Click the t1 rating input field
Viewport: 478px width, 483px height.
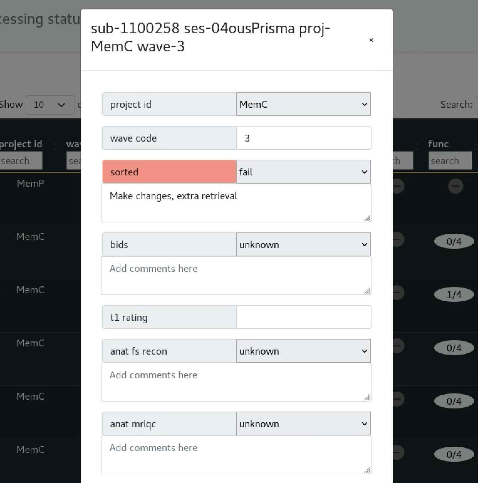pyautogui.click(x=303, y=317)
